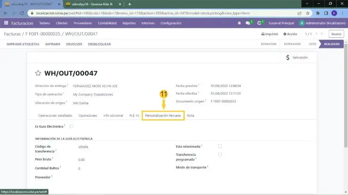This screenshot has width=348, height=195.
Task: Open the chat messages icon in navbar
Action: (248, 23)
